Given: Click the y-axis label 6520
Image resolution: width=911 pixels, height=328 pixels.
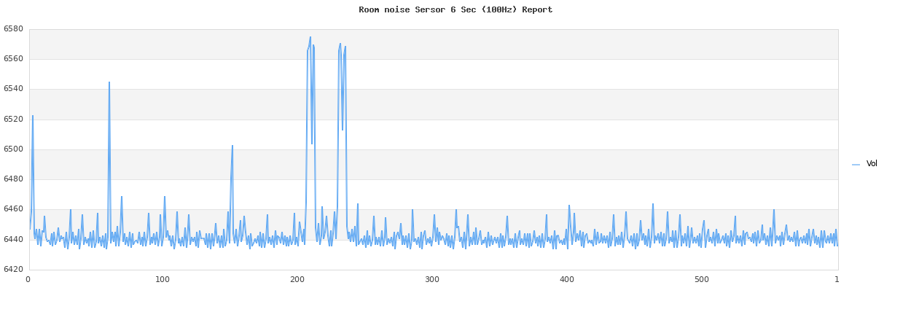Looking at the screenshot, I should 13,119.
